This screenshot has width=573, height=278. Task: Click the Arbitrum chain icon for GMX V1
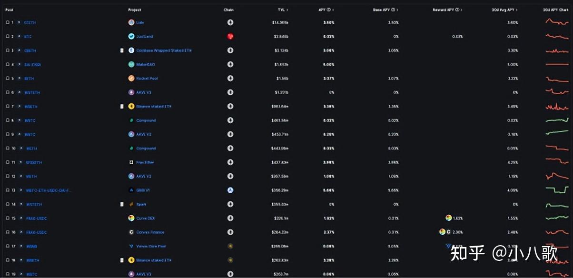(230, 190)
